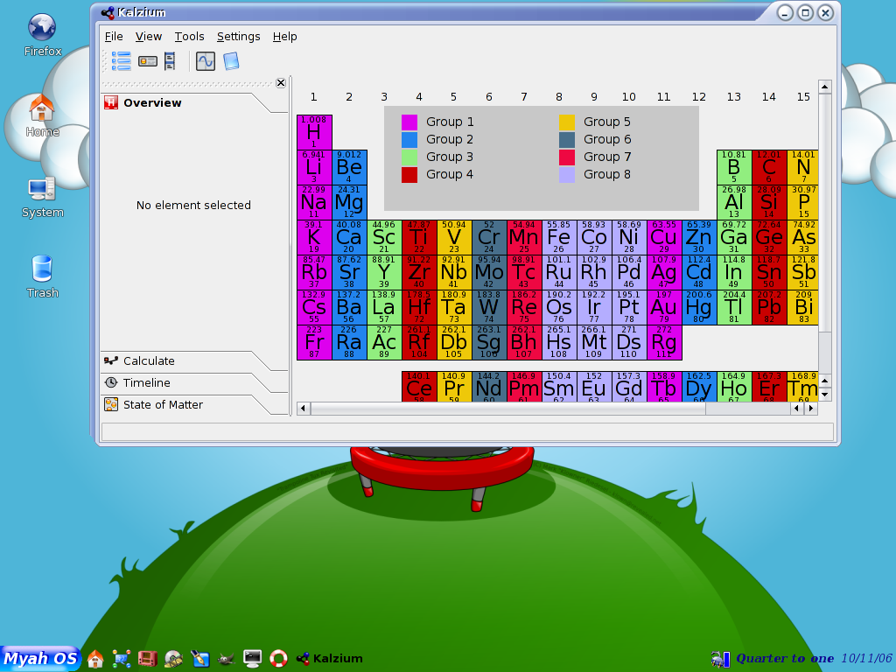Click the Group 5 yellow legend swatch
Image resolution: width=896 pixels, height=672 pixels.
coord(566,122)
